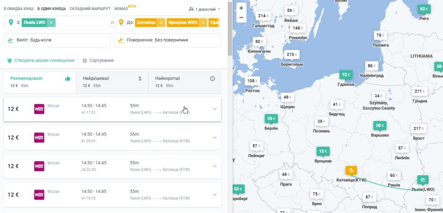Click the 108 € Росток price marker
Image resolution: width=443 pixels, height=213 pixels.
point(252,81)
